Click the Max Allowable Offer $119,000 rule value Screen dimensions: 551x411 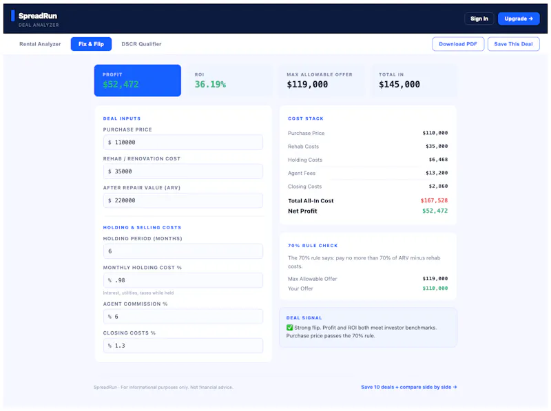[x=435, y=279]
